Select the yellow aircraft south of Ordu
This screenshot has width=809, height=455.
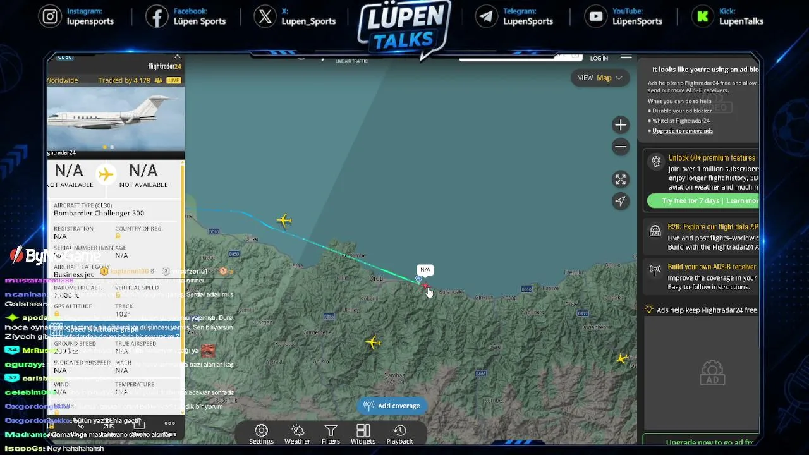373,343
